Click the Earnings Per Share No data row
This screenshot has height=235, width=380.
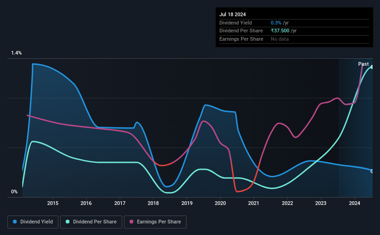294,39
